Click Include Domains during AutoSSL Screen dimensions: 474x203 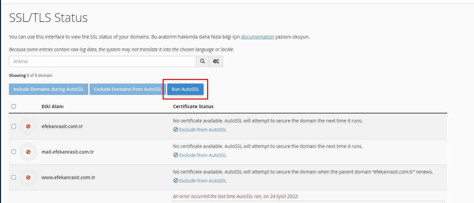click(x=48, y=89)
